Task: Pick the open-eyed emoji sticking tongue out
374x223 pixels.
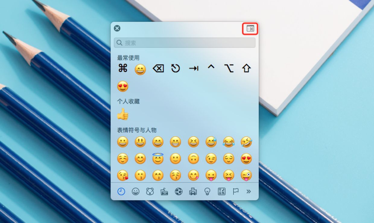Action: tap(211, 175)
